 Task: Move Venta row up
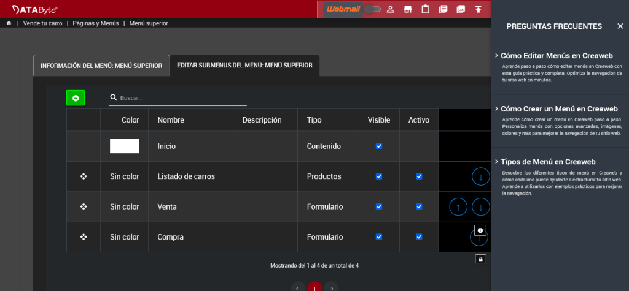point(458,207)
